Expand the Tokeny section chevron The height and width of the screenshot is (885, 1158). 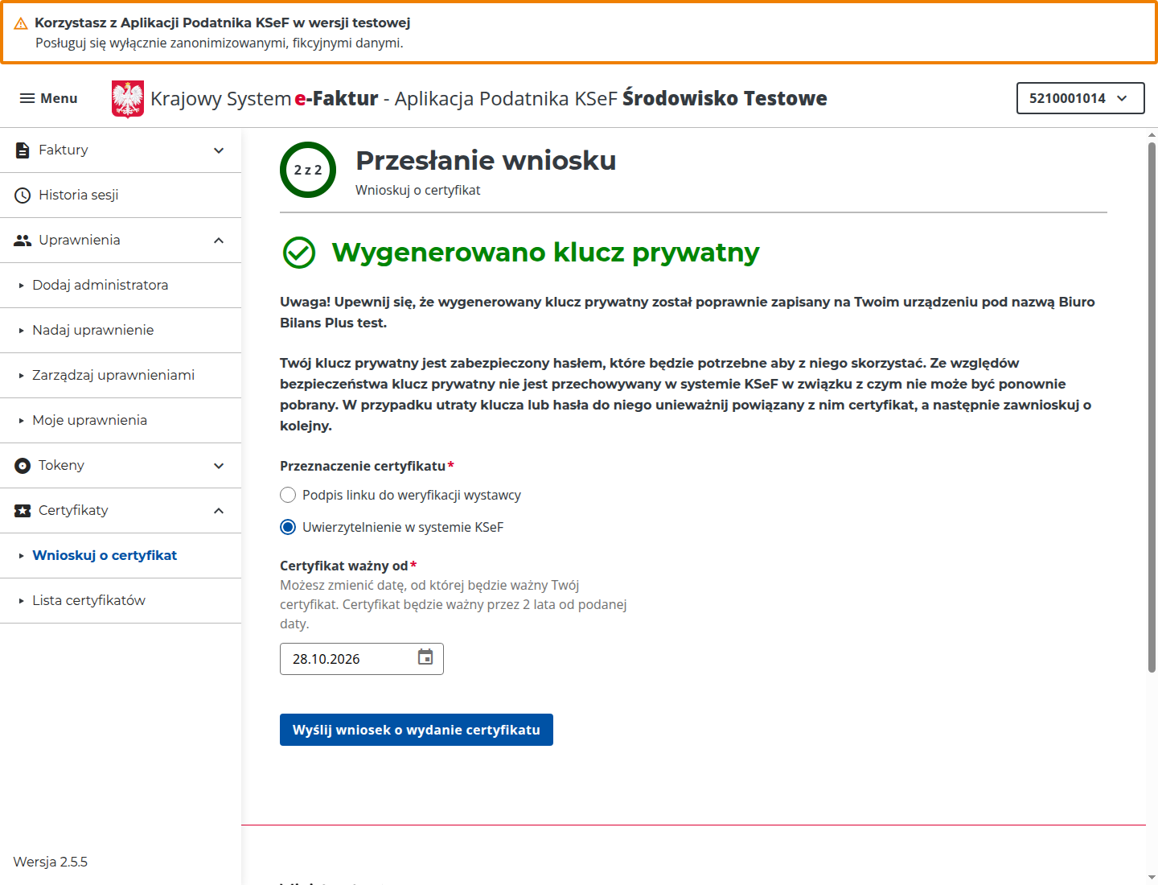(x=219, y=466)
